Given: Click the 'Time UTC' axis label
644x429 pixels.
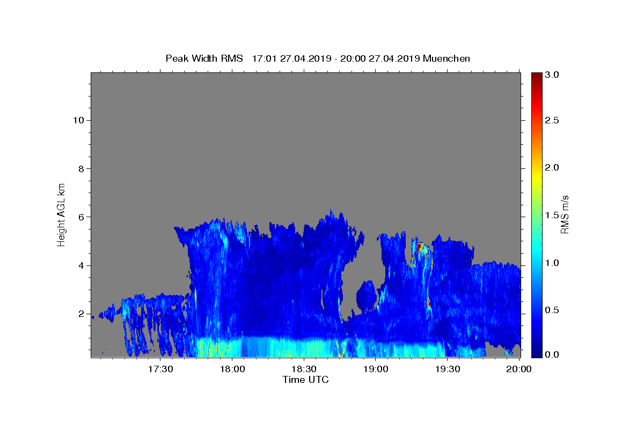Looking at the screenshot, I should 305,380.
